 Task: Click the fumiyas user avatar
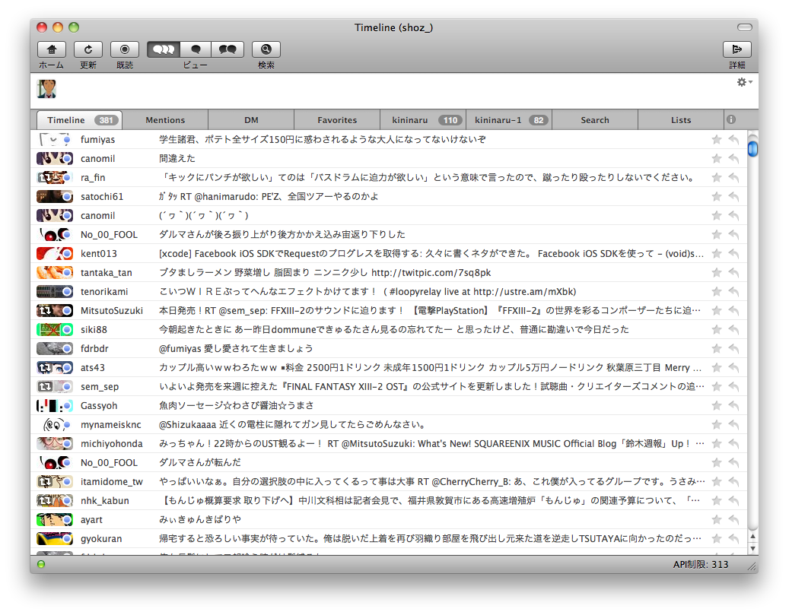55,140
